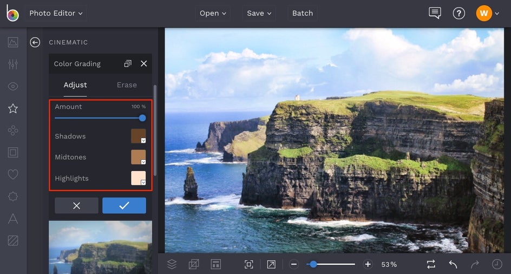Switch to the Erase tab
This screenshot has width=511, height=274.
click(127, 85)
